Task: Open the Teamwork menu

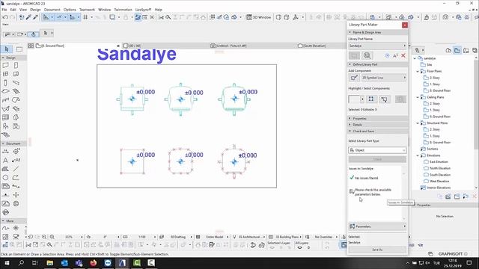Action: (x=87, y=10)
